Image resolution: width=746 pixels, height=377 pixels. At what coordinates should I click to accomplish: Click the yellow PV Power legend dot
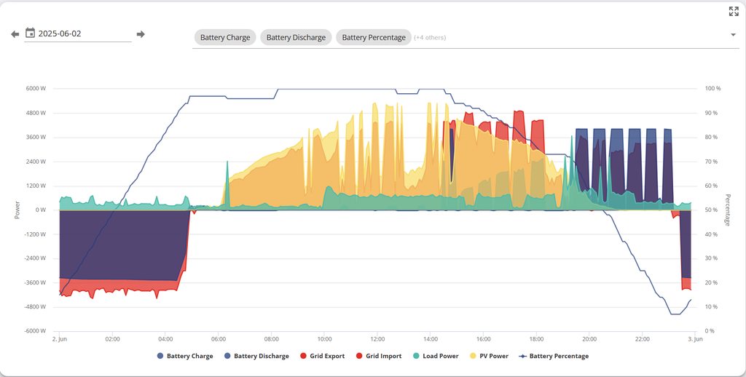(x=474, y=357)
